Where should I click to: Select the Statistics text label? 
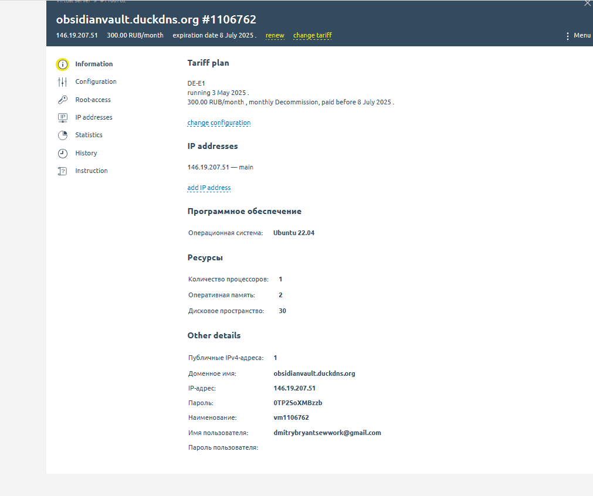point(89,135)
